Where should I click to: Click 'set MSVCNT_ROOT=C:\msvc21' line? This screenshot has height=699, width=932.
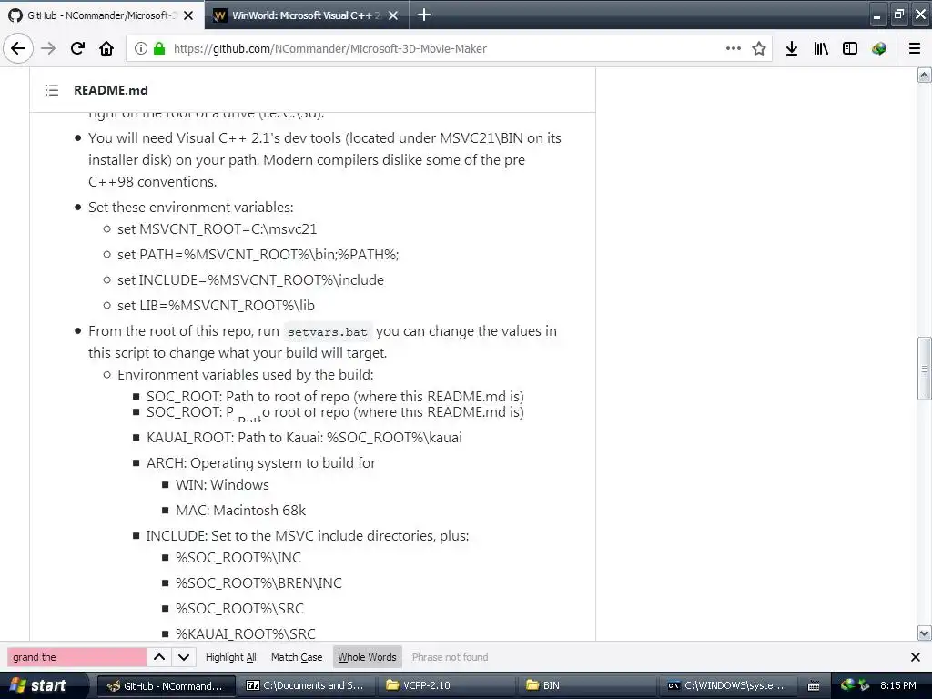point(217,228)
